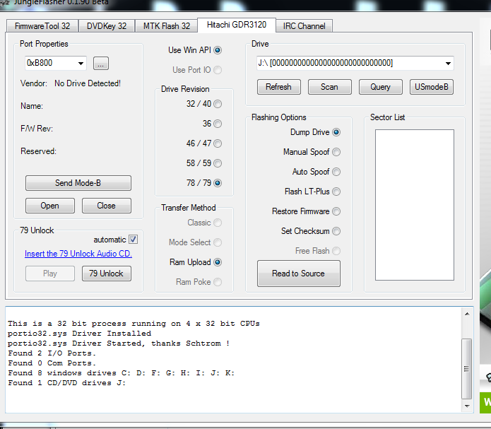Click the Close port button

[x=107, y=206]
